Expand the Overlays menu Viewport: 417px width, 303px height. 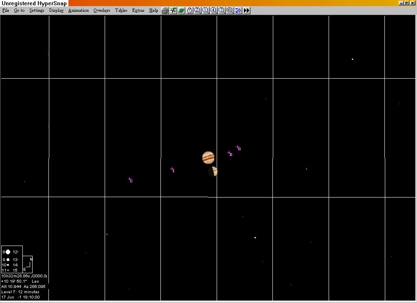[x=101, y=11]
